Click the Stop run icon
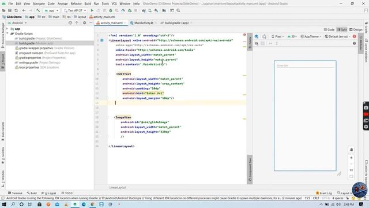Screen dimensions: 369x208 pyautogui.click(x=136, y=10)
